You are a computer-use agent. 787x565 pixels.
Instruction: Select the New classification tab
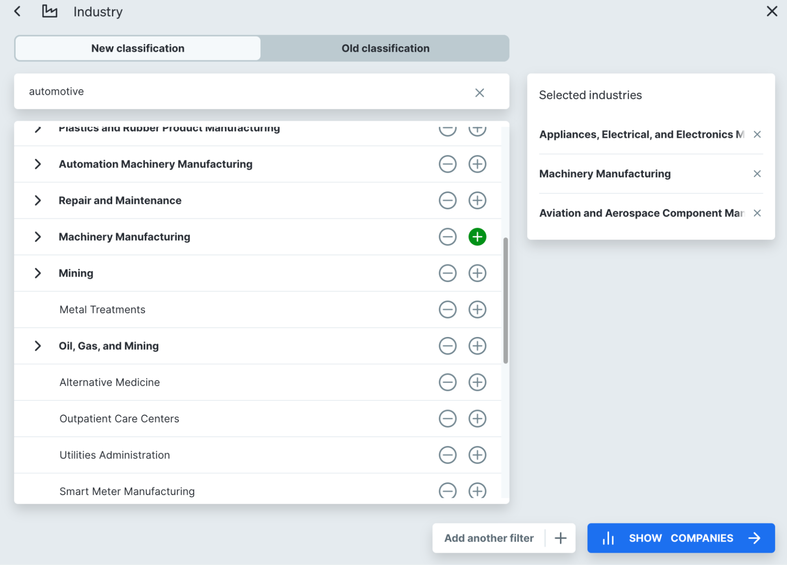click(137, 48)
